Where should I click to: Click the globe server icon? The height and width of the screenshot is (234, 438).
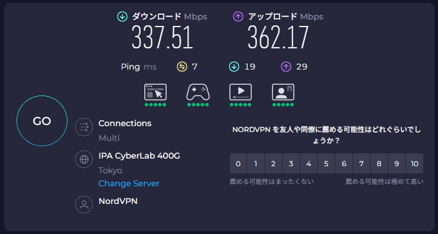84,159
